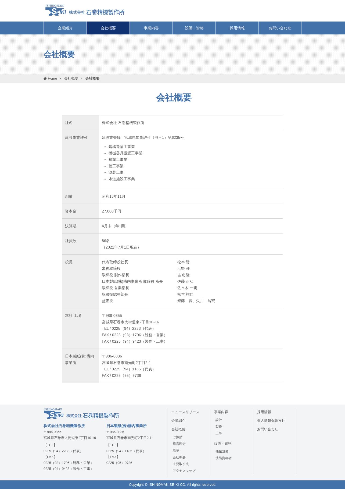Image resolution: width=345 pixels, height=489 pixels.
Task: Open the ニュースリリース footer link
Action: pos(185,412)
